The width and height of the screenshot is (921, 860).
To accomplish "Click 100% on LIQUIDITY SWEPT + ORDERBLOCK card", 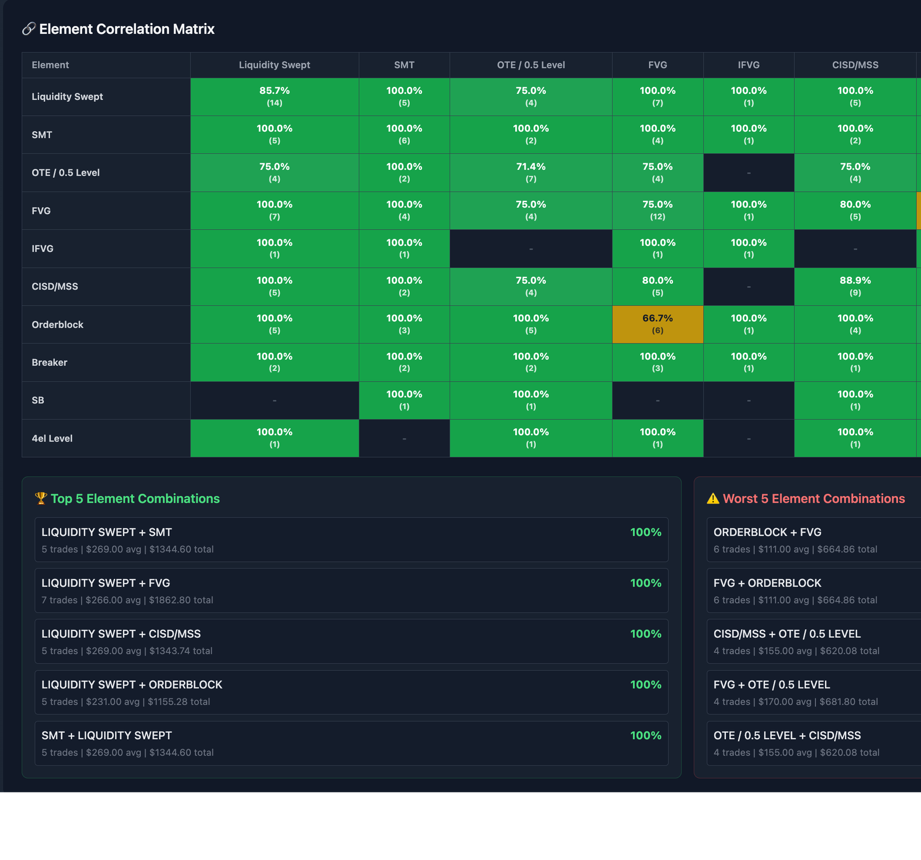I will point(646,684).
